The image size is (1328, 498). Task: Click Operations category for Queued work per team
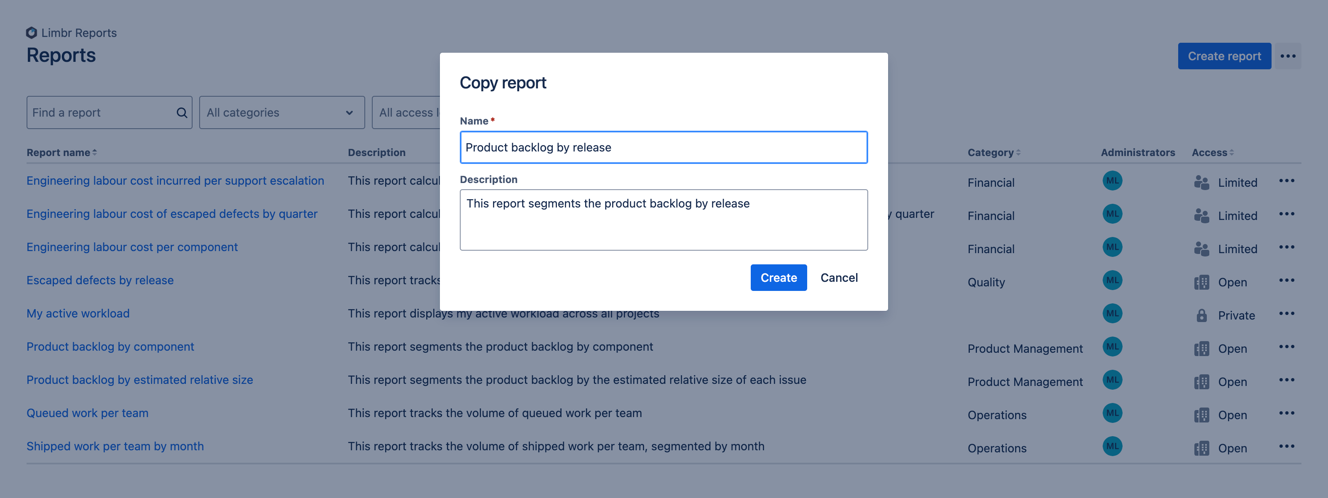tap(996, 415)
